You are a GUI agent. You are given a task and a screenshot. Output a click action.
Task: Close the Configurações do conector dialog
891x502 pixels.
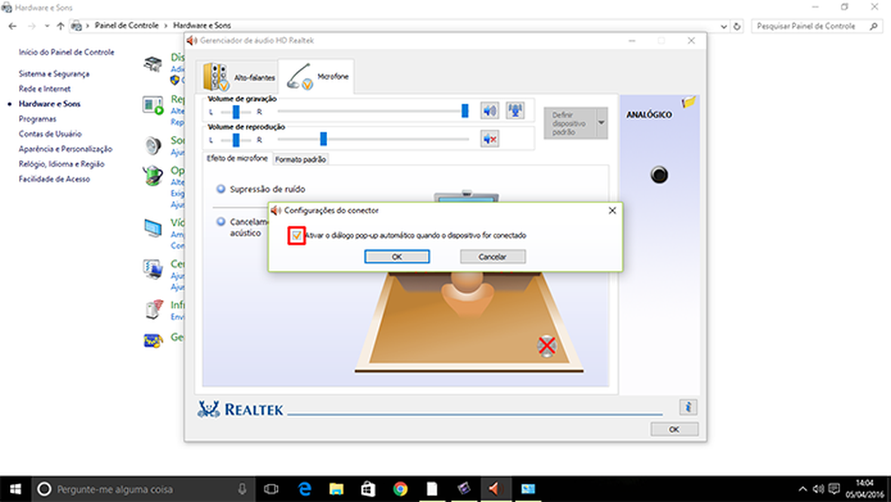(612, 210)
